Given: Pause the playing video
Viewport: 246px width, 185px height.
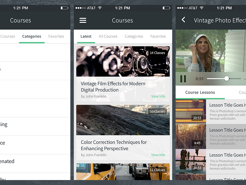Looking at the screenshot, I should [x=183, y=79].
